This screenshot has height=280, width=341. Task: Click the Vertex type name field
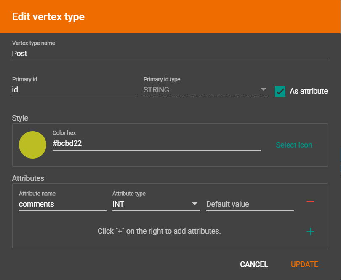170,54
